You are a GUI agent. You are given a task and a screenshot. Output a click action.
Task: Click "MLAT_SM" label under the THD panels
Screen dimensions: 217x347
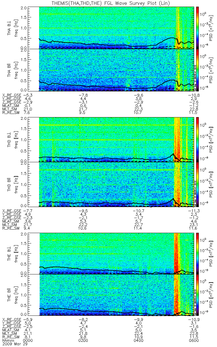pyautogui.click(x=11, y=221)
